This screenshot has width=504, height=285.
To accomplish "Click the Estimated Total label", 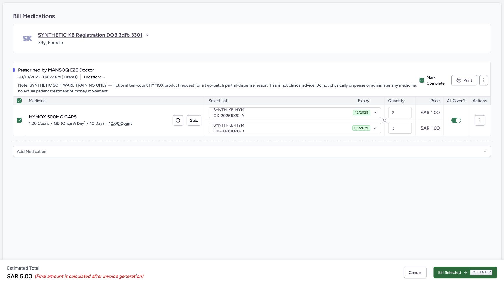I will (23, 268).
